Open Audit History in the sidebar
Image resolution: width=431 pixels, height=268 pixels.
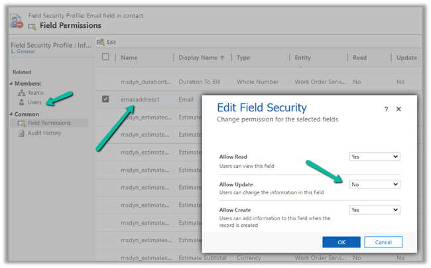click(44, 133)
